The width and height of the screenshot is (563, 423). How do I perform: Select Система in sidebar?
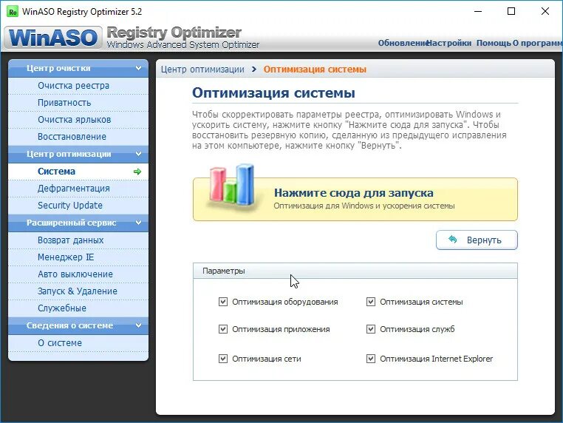pyautogui.click(x=78, y=172)
